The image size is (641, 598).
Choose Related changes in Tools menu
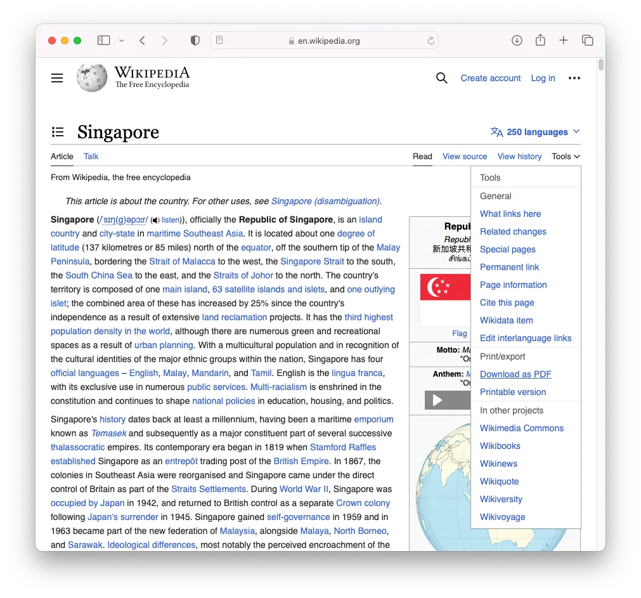tap(513, 231)
